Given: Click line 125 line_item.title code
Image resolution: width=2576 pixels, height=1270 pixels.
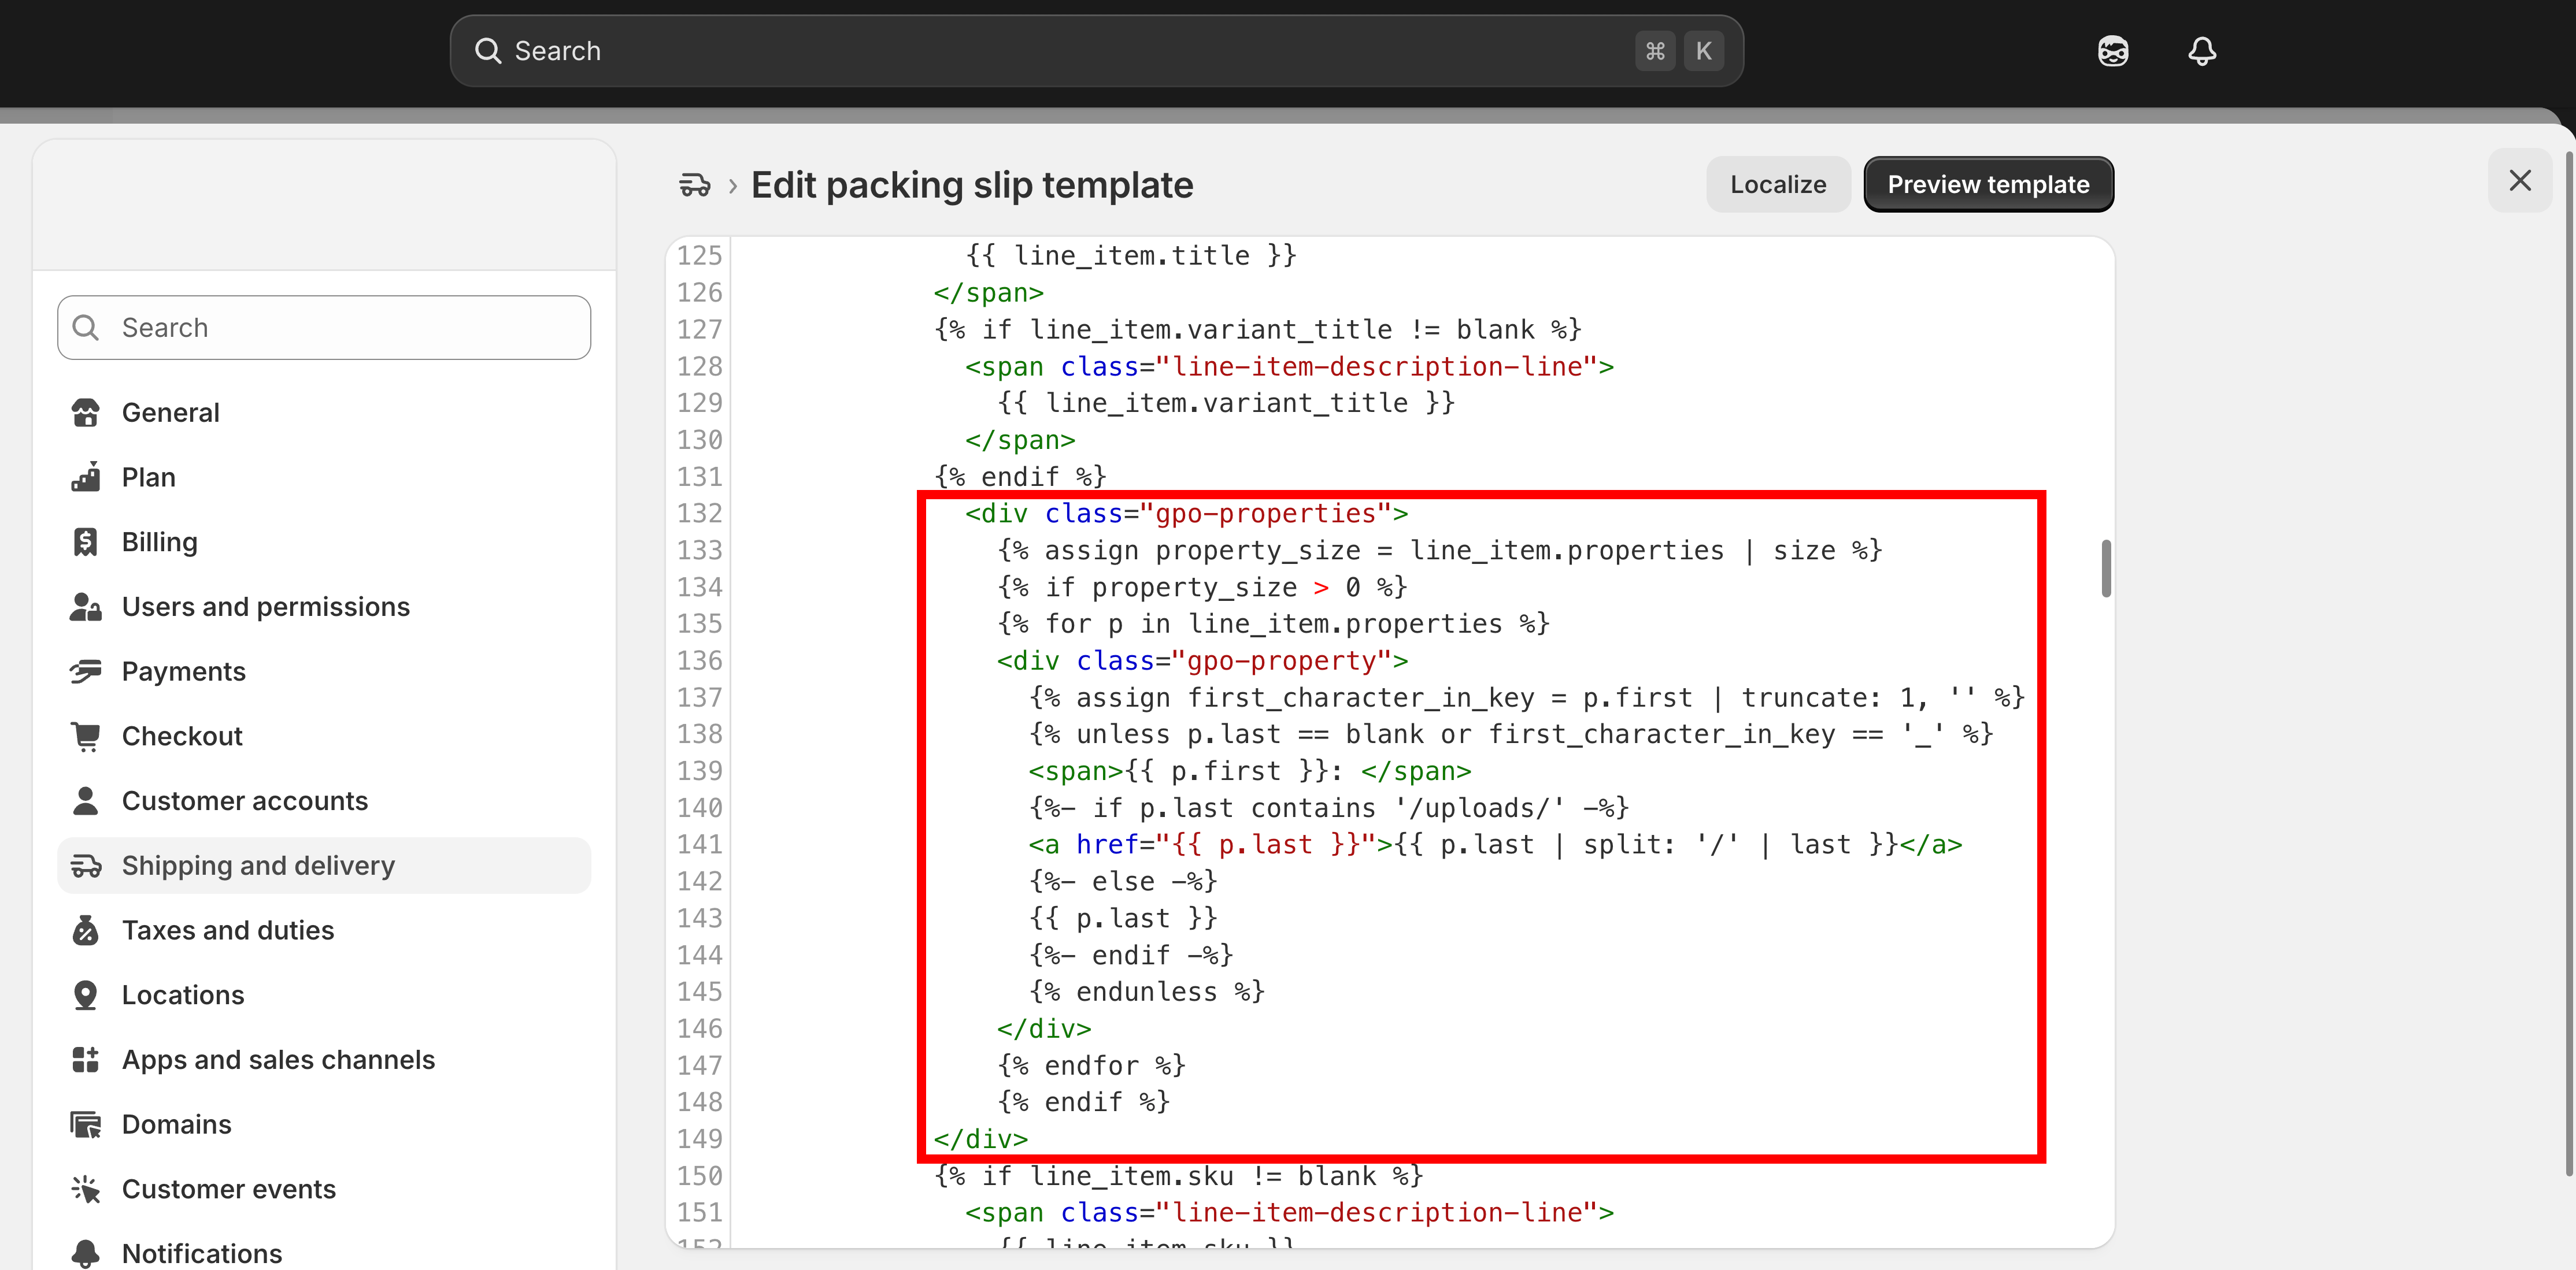Looking at the screenshot, I should (x=1131, y=256).
